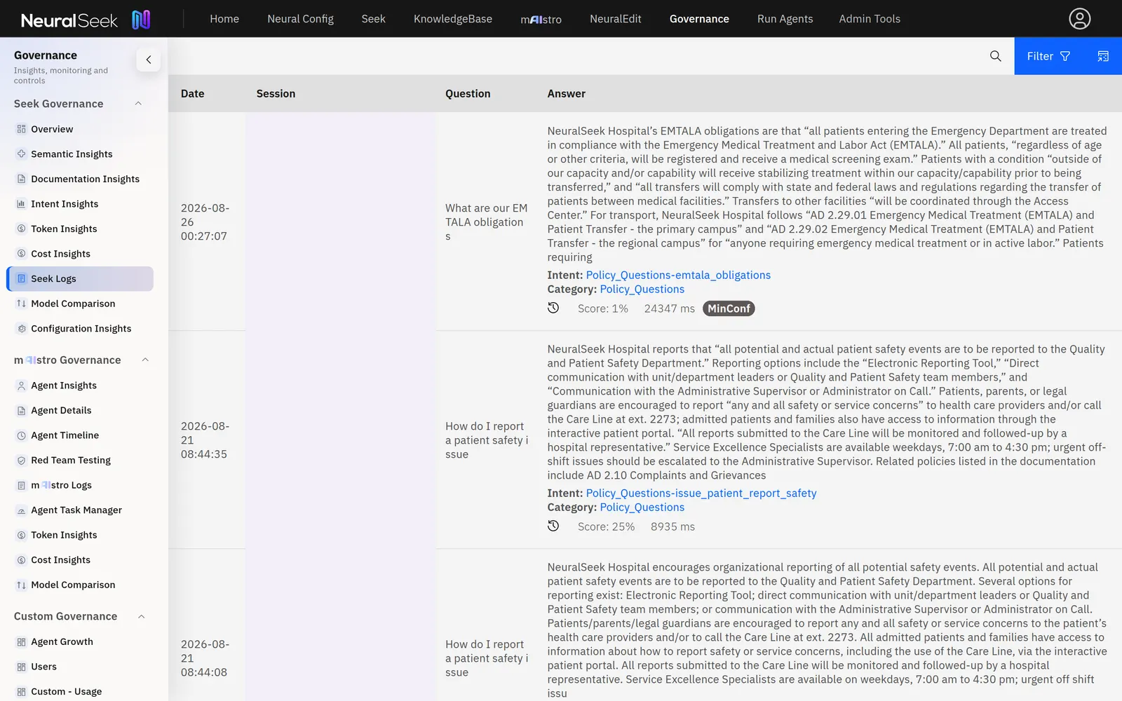The height and width of the screenshot is (701, 1122).
Task: Click the MinConf badge
Action: 729,308
